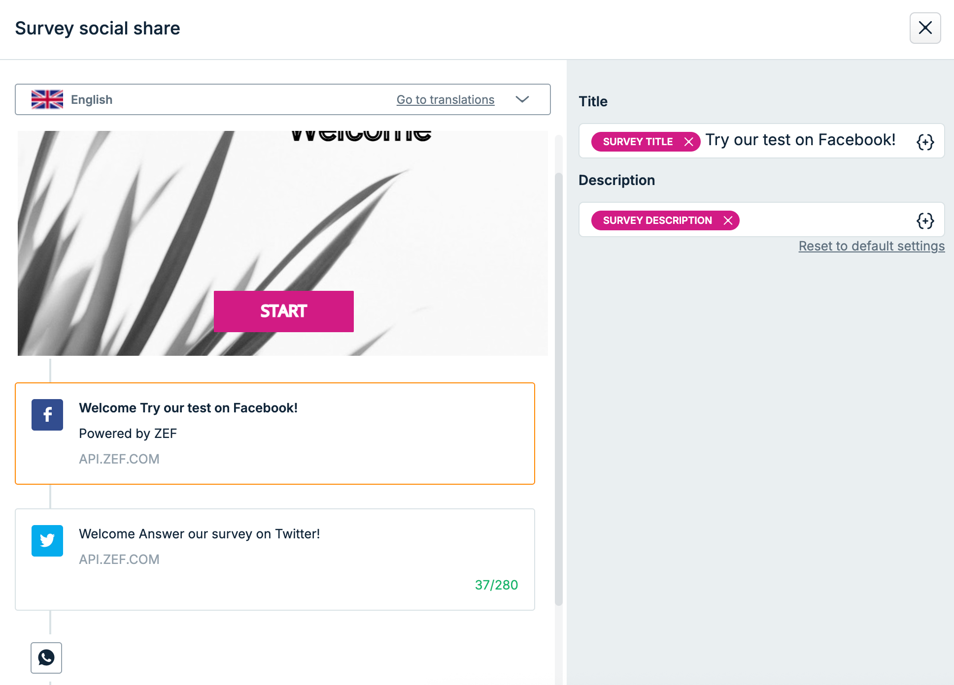This screenshot has width=954, height=685.
Task: Remove the SURVEY DESCRIPTION tag
Action: tap(728, 220)
